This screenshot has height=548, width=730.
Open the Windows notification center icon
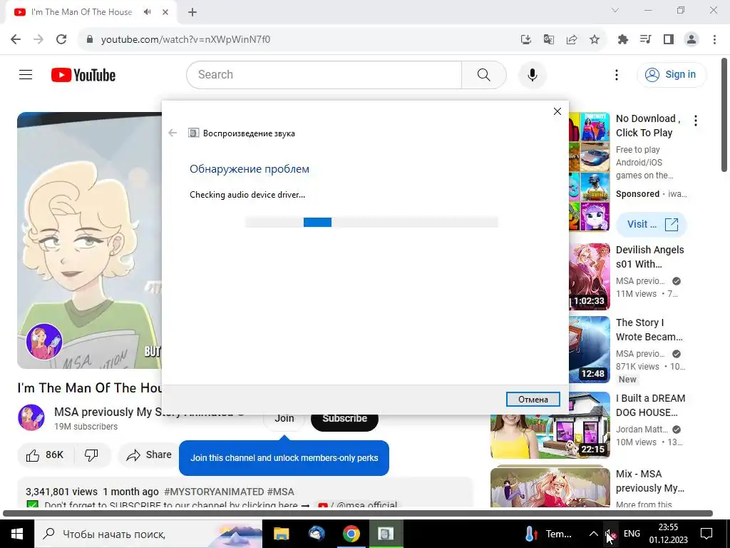click(x=706, y=534)
